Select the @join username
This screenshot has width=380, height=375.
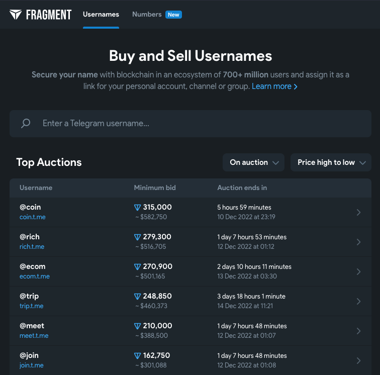pyautogui.click(x=29, y=355)
